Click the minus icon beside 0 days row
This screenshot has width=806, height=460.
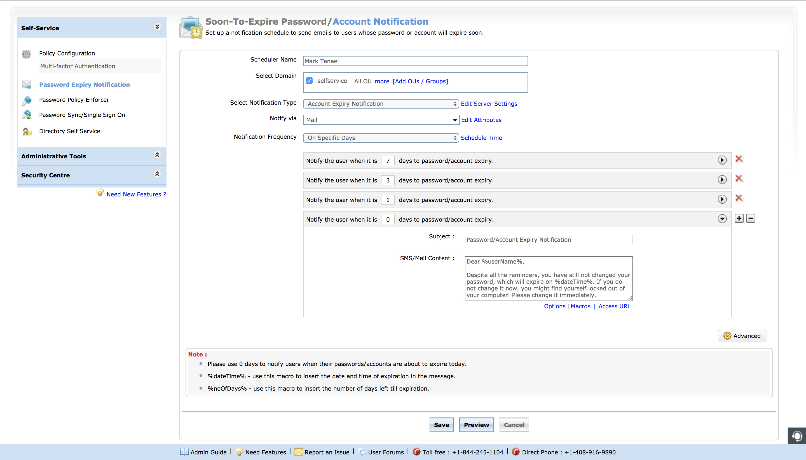tap(751, 218)
